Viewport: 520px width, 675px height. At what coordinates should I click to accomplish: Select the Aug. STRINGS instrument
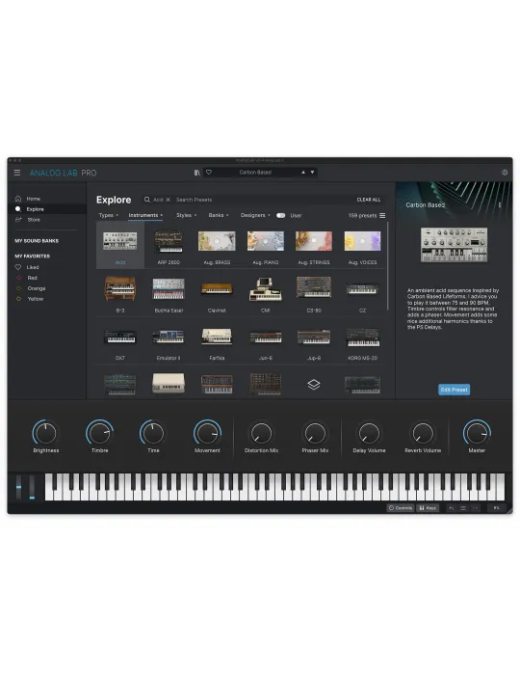coord(314,246)
